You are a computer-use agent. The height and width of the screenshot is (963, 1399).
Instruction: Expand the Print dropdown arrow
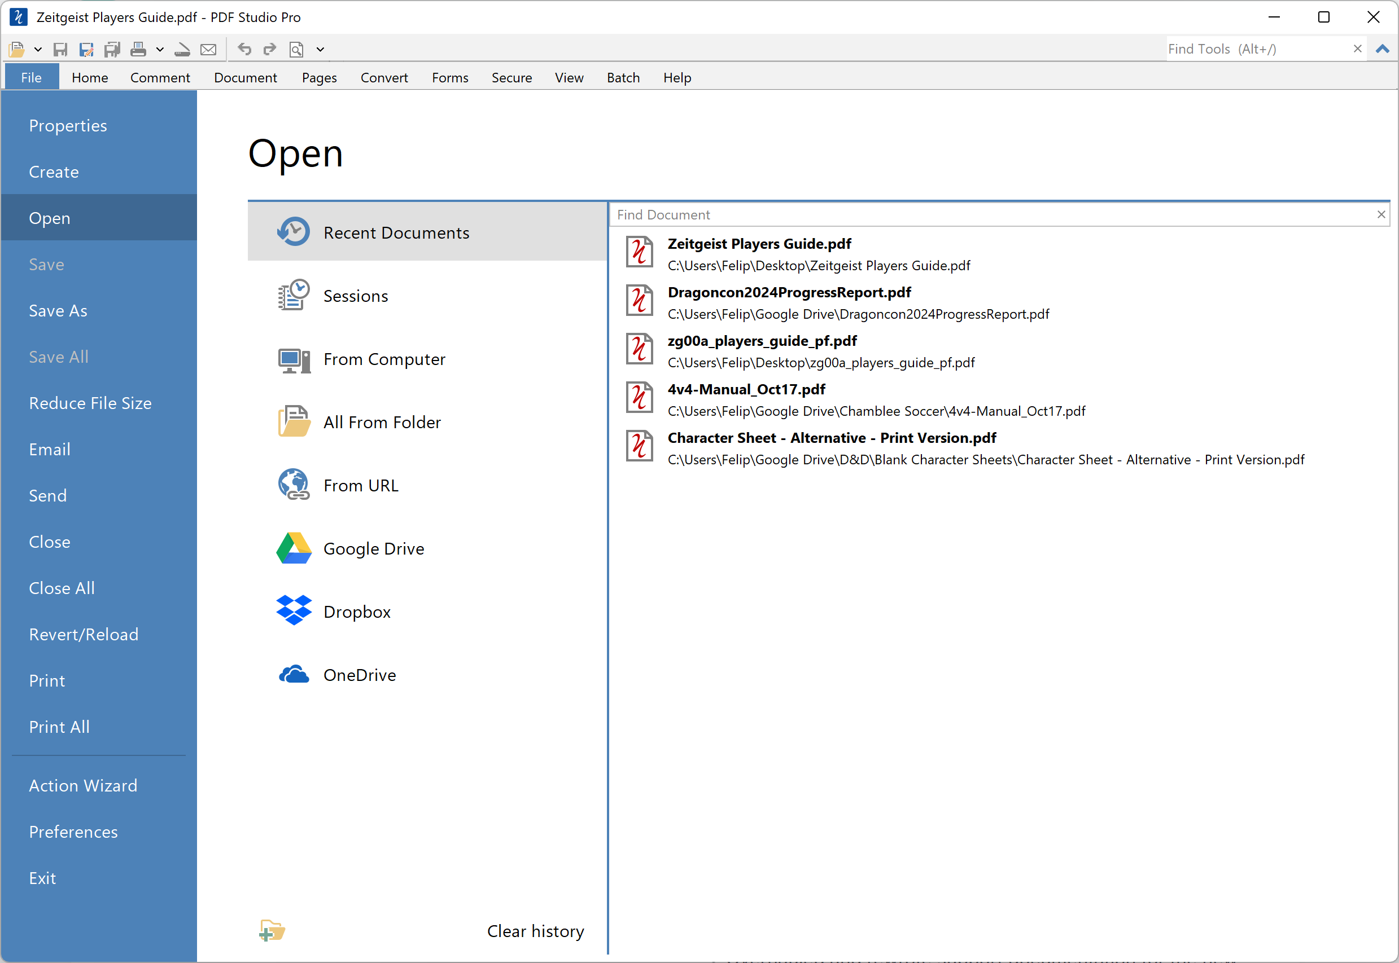[159, 49]
